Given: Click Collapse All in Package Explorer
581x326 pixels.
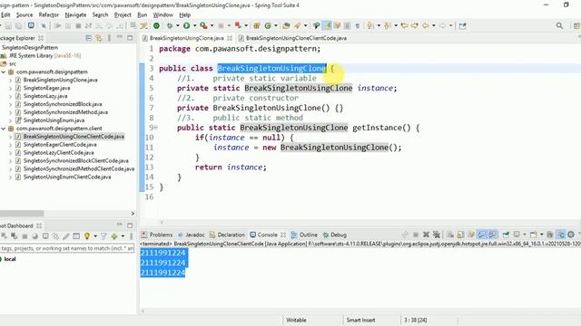Looking at the screenshot, I should coord(89,38).
